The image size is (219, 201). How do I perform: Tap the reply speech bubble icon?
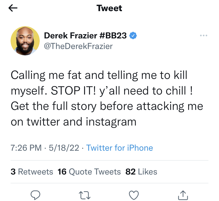(35, 195)
